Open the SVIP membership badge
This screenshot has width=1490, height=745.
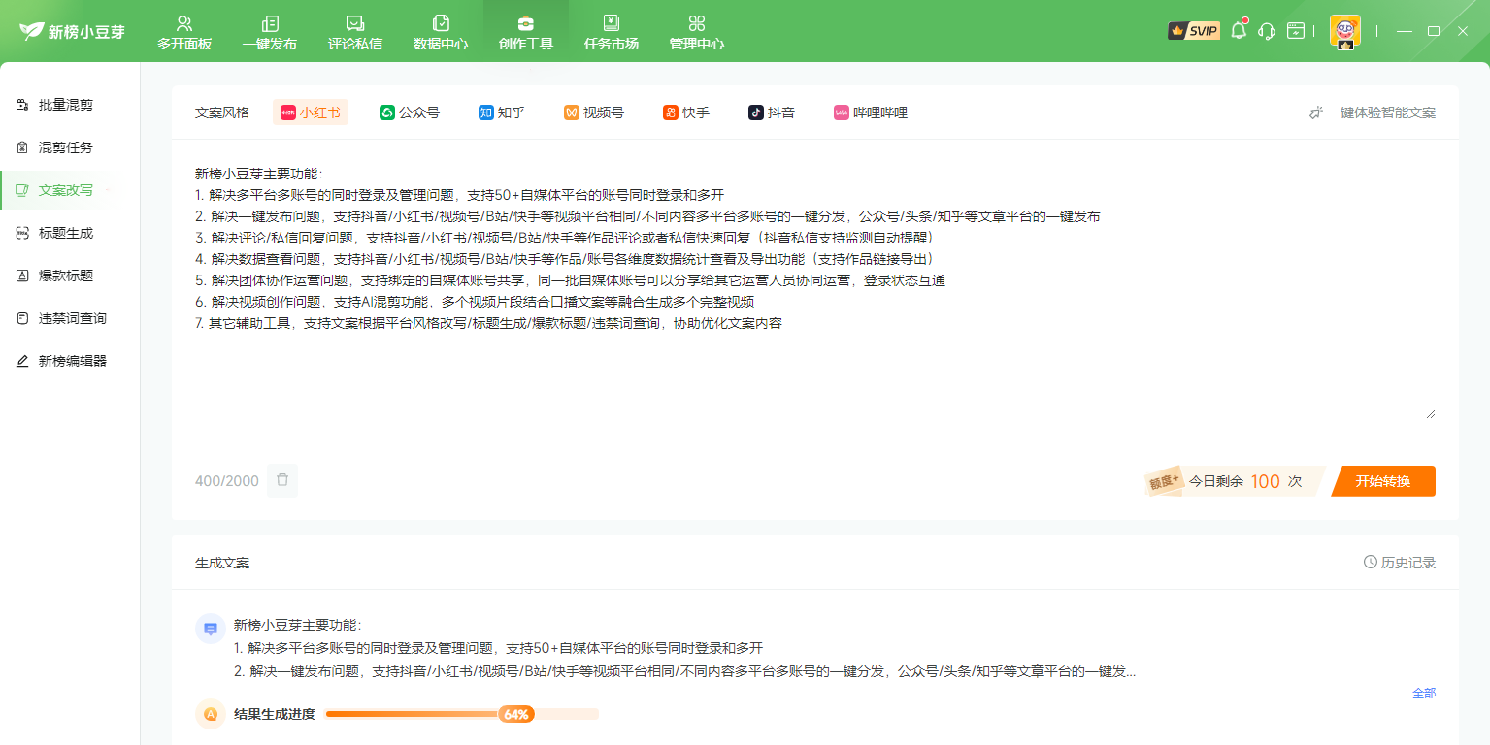click(1193, 31)
